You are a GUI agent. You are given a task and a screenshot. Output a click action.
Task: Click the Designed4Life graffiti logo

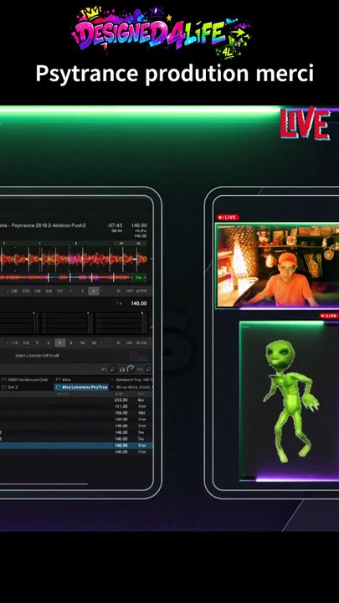click(x=161, y=33)
